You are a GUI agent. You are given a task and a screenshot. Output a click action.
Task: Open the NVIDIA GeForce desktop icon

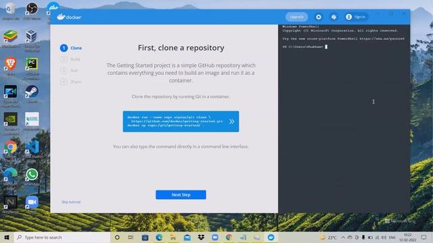pyautogui.click(x=11, y=124)
